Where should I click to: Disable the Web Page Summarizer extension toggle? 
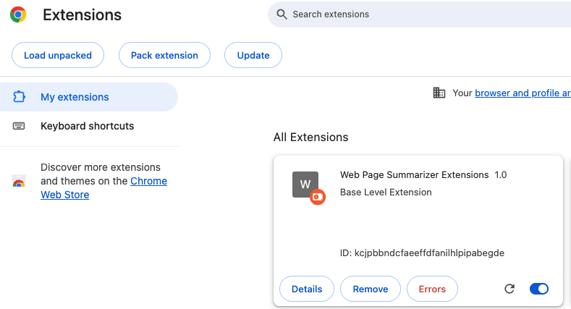point(539,289)
